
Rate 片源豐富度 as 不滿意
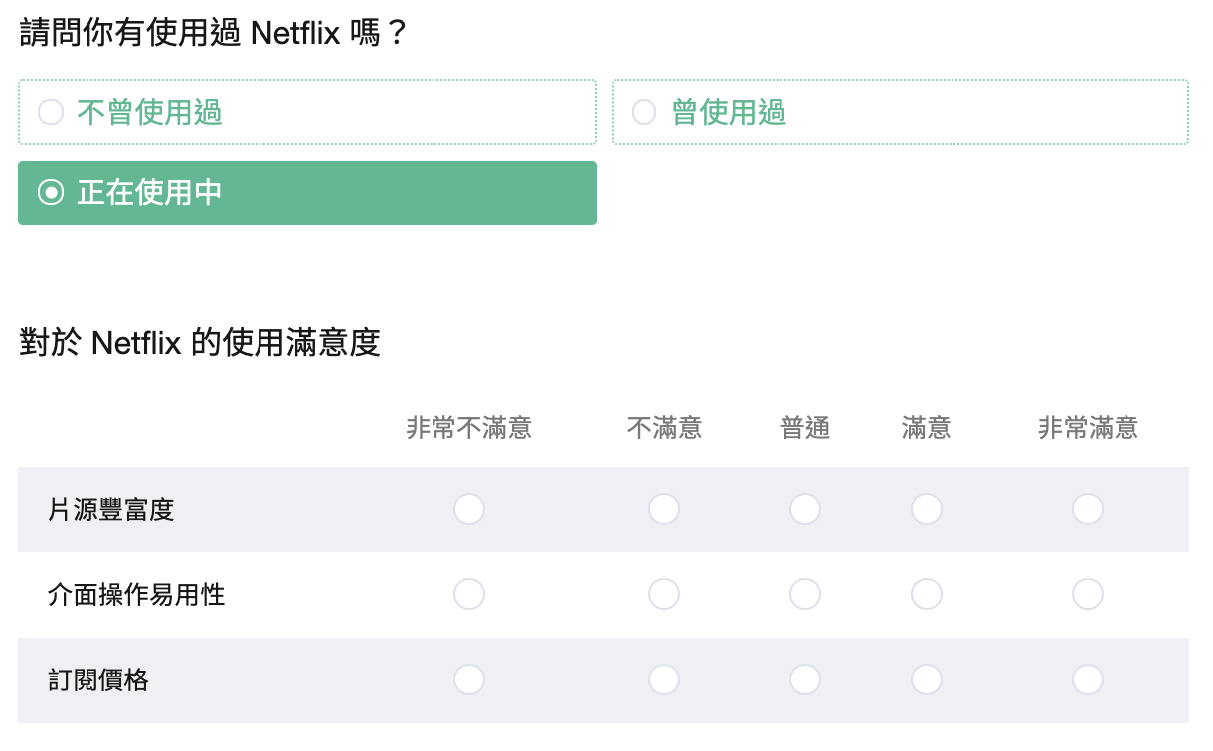(x=664, y=510)
